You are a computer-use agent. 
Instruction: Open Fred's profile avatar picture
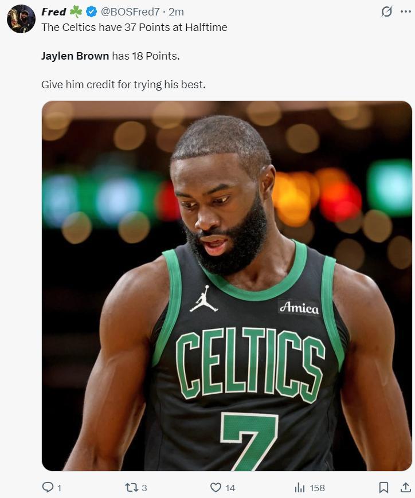pos(21,19)
